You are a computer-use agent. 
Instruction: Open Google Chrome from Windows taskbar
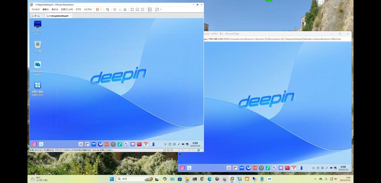coord(202,179)
